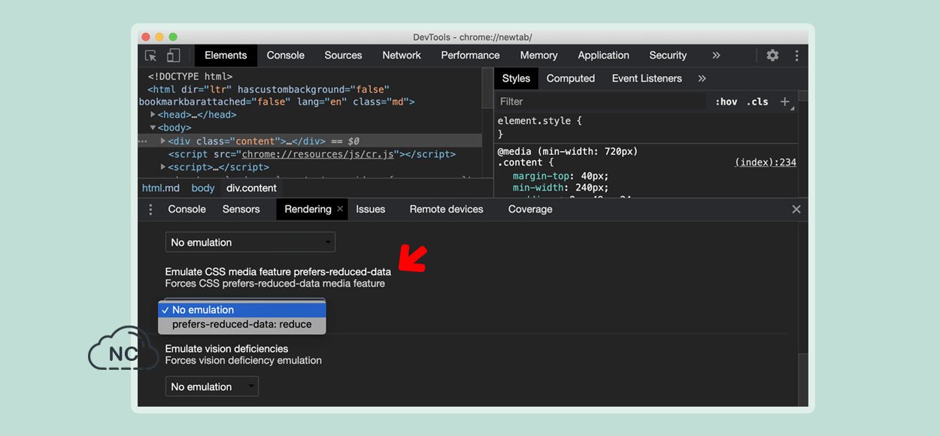The width and height of the screenshot is (940, 436).
Task: Open drawer Issues tab
Action: pyautogui.click(x=371, y=210)
